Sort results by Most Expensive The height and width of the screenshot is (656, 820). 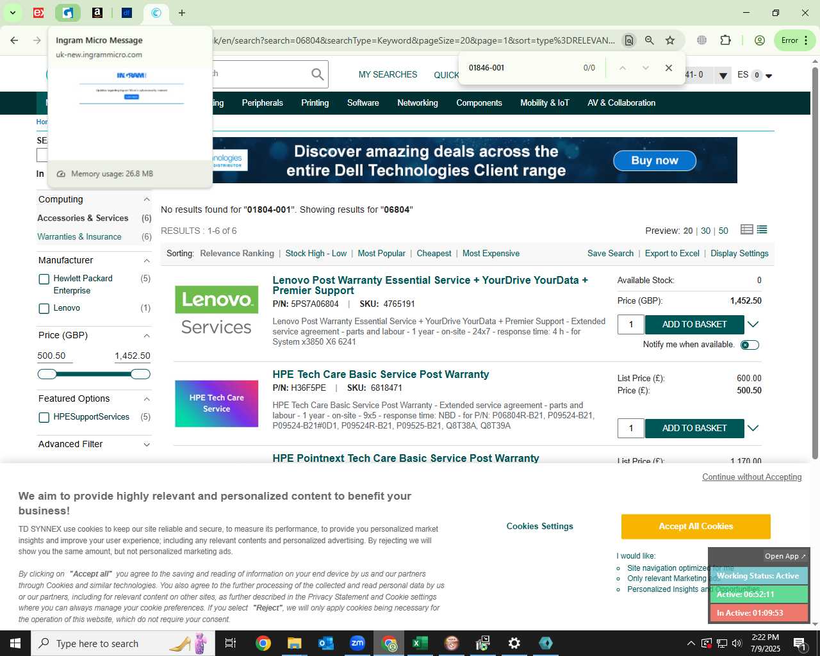tap(491, 254)
